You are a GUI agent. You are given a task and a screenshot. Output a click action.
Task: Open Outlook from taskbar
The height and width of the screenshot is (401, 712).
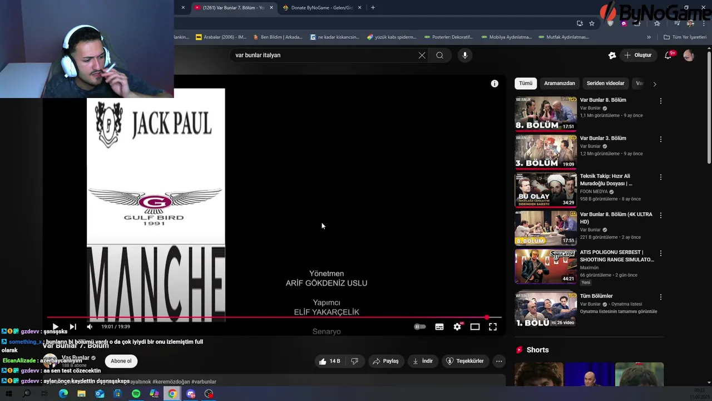(x=100, y=394)
